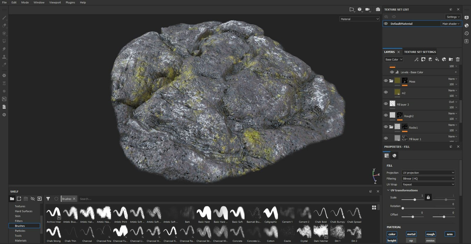Select the Eraser tool
This screenshot has width=471, height=244.
(4, 26)
